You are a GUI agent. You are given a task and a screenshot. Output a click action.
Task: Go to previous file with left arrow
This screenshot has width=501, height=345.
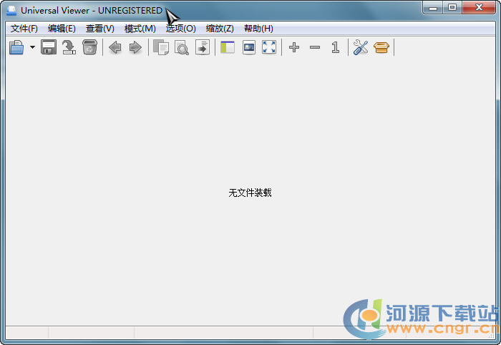[x=115, y=48]
